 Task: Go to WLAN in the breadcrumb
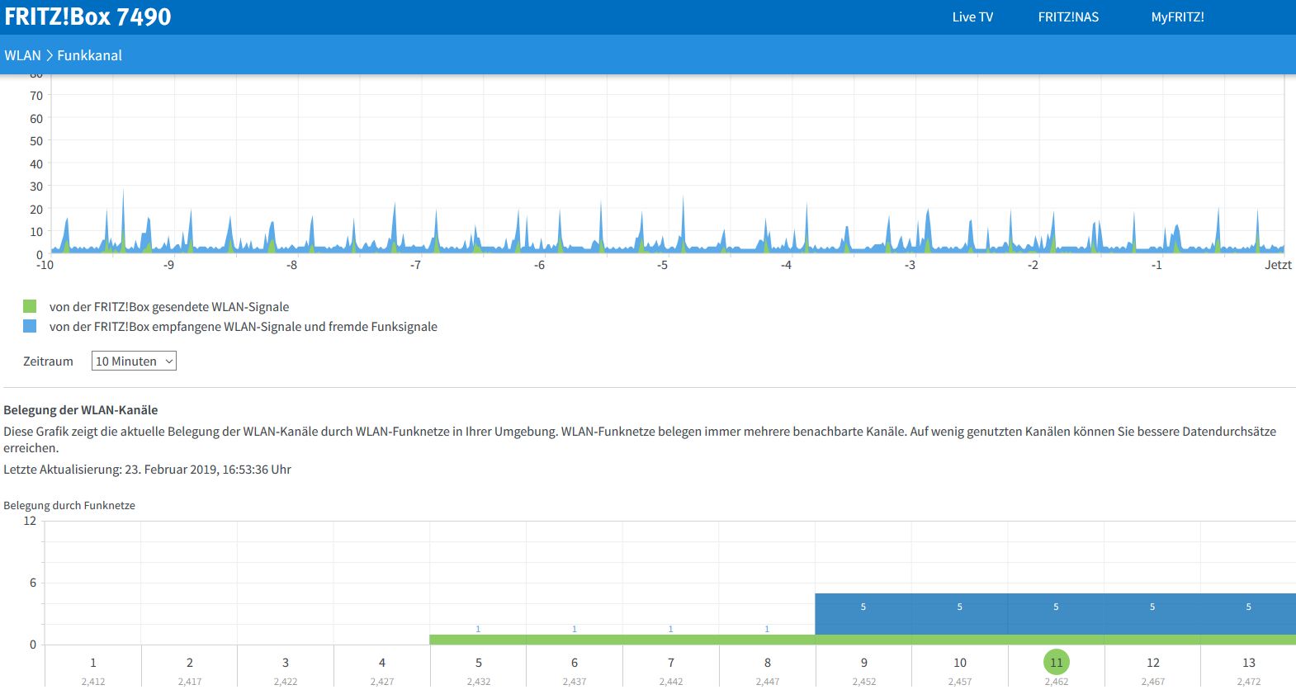click(22, 55)
